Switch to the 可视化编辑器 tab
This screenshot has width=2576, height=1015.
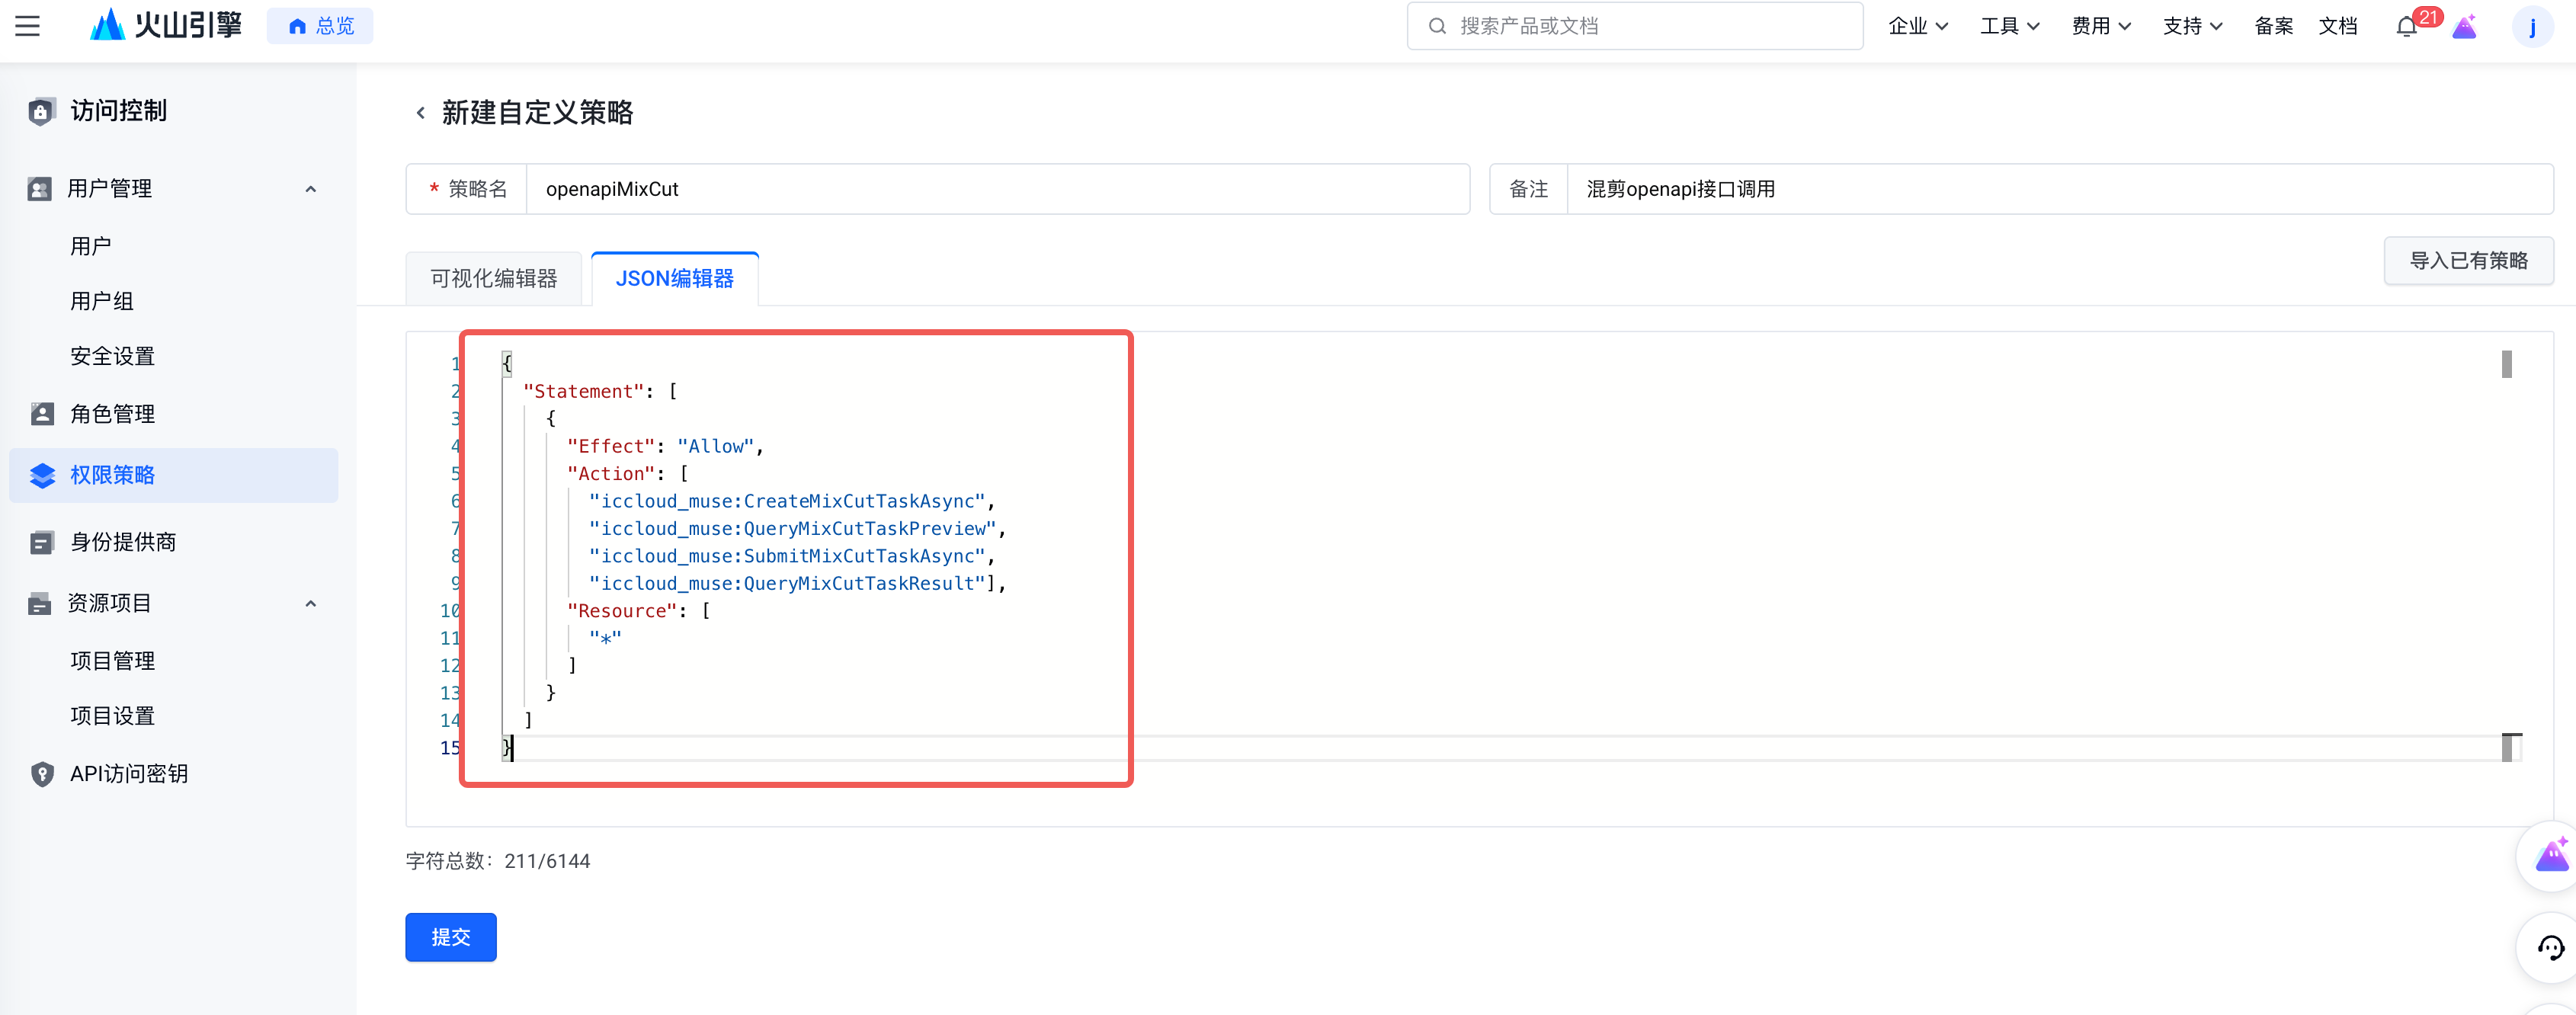[x=494, y=278]
